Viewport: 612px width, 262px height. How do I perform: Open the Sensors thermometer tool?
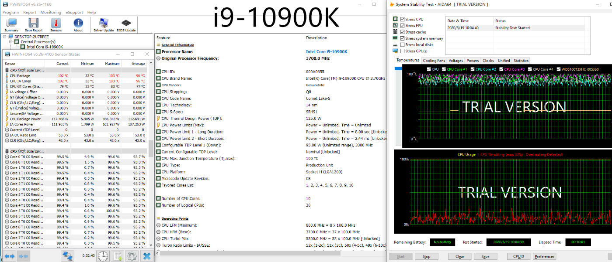pyautogui.click(x=56, y=25)
